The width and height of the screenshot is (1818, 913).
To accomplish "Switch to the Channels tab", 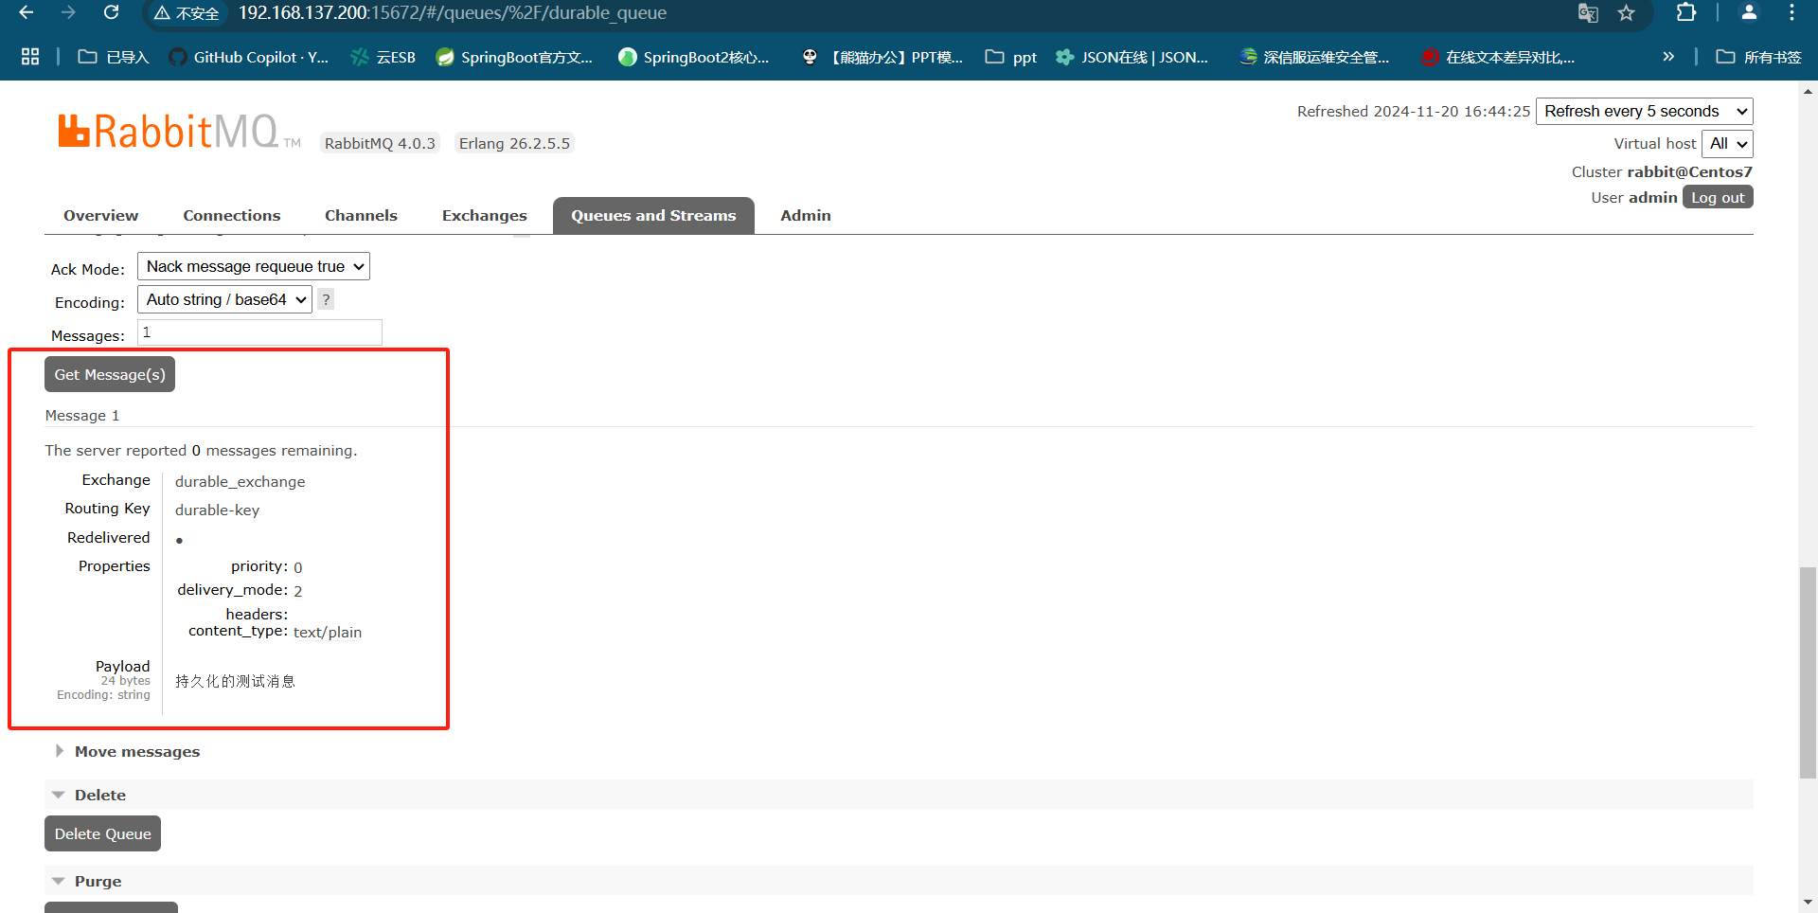I will coord(361,215).
